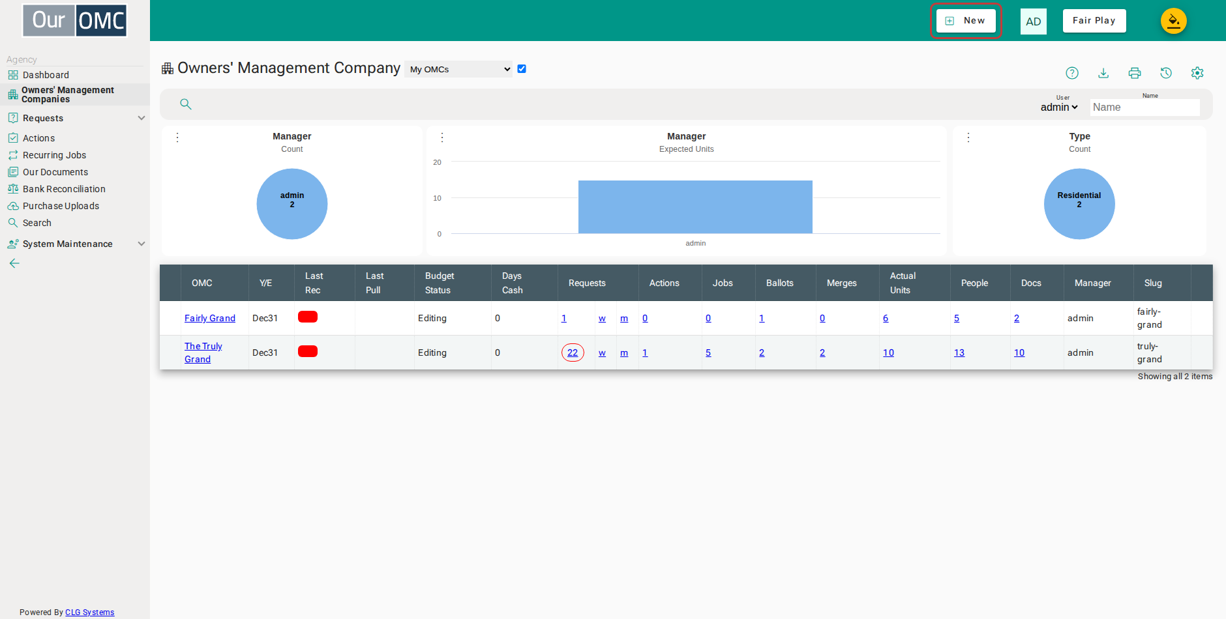Open the 22 requests link for Truly Grand
The height and width of the screenshot is (619, 1226).
point(573,353)
